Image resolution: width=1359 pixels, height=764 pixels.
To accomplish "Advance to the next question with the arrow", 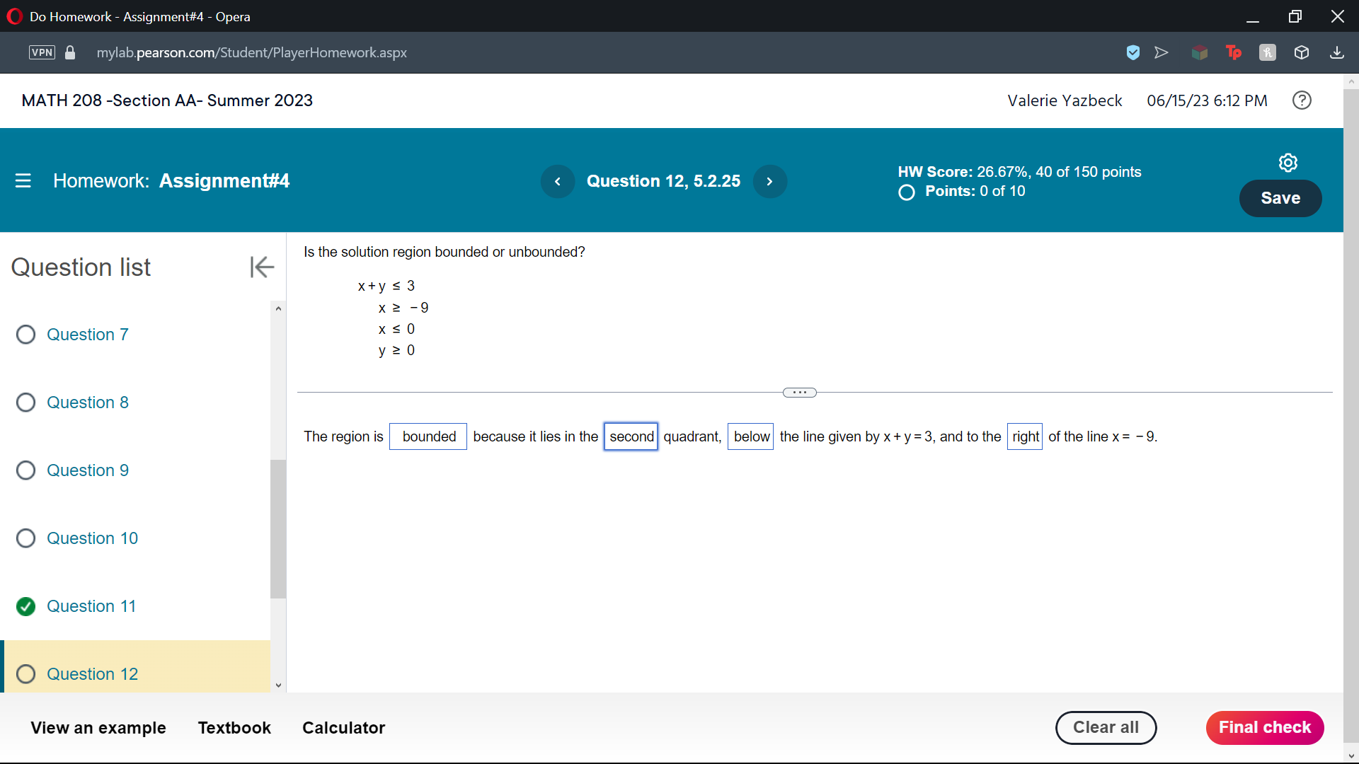I will pos(770,181).
